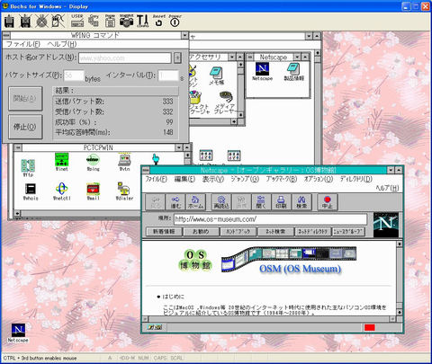
Task: Open the PCTCPWIN window control menu box
Action: 18,147
